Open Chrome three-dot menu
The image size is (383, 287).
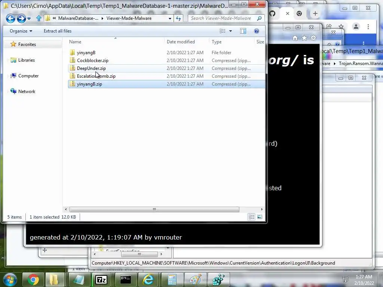pos(368,27)
